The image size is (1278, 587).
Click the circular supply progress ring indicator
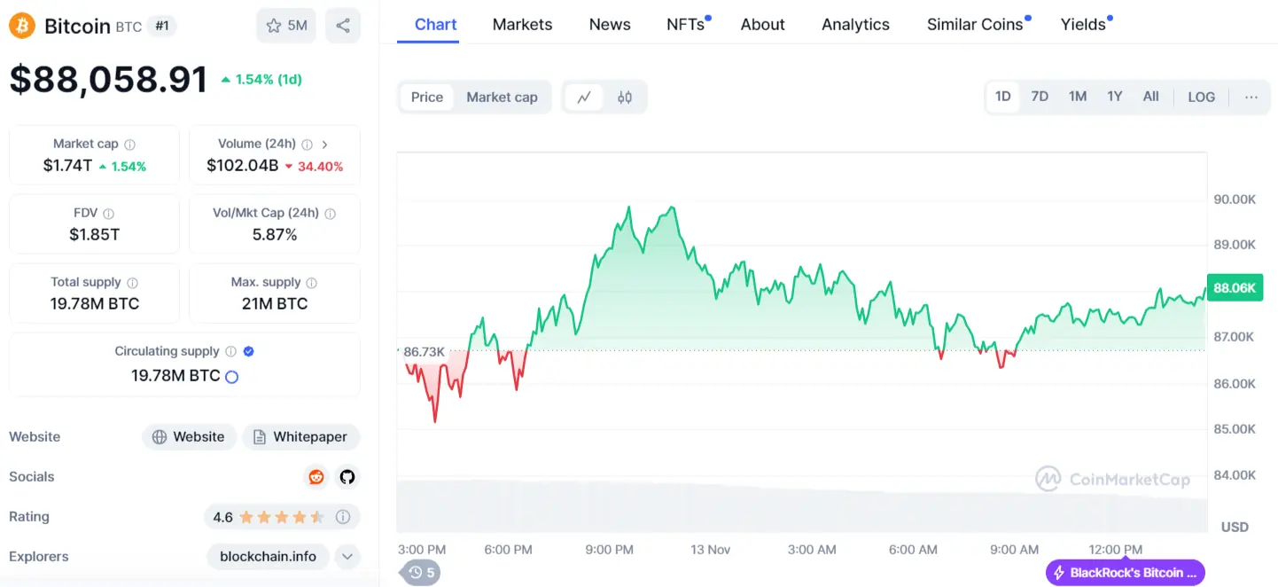click(x=231, y=377)
